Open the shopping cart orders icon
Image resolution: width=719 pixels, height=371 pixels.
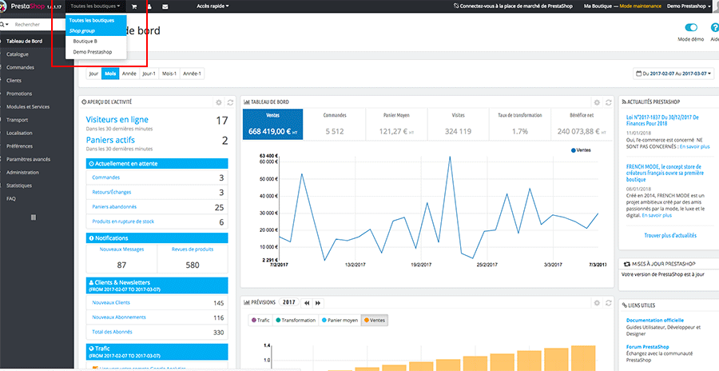click(x=134, y=6)
